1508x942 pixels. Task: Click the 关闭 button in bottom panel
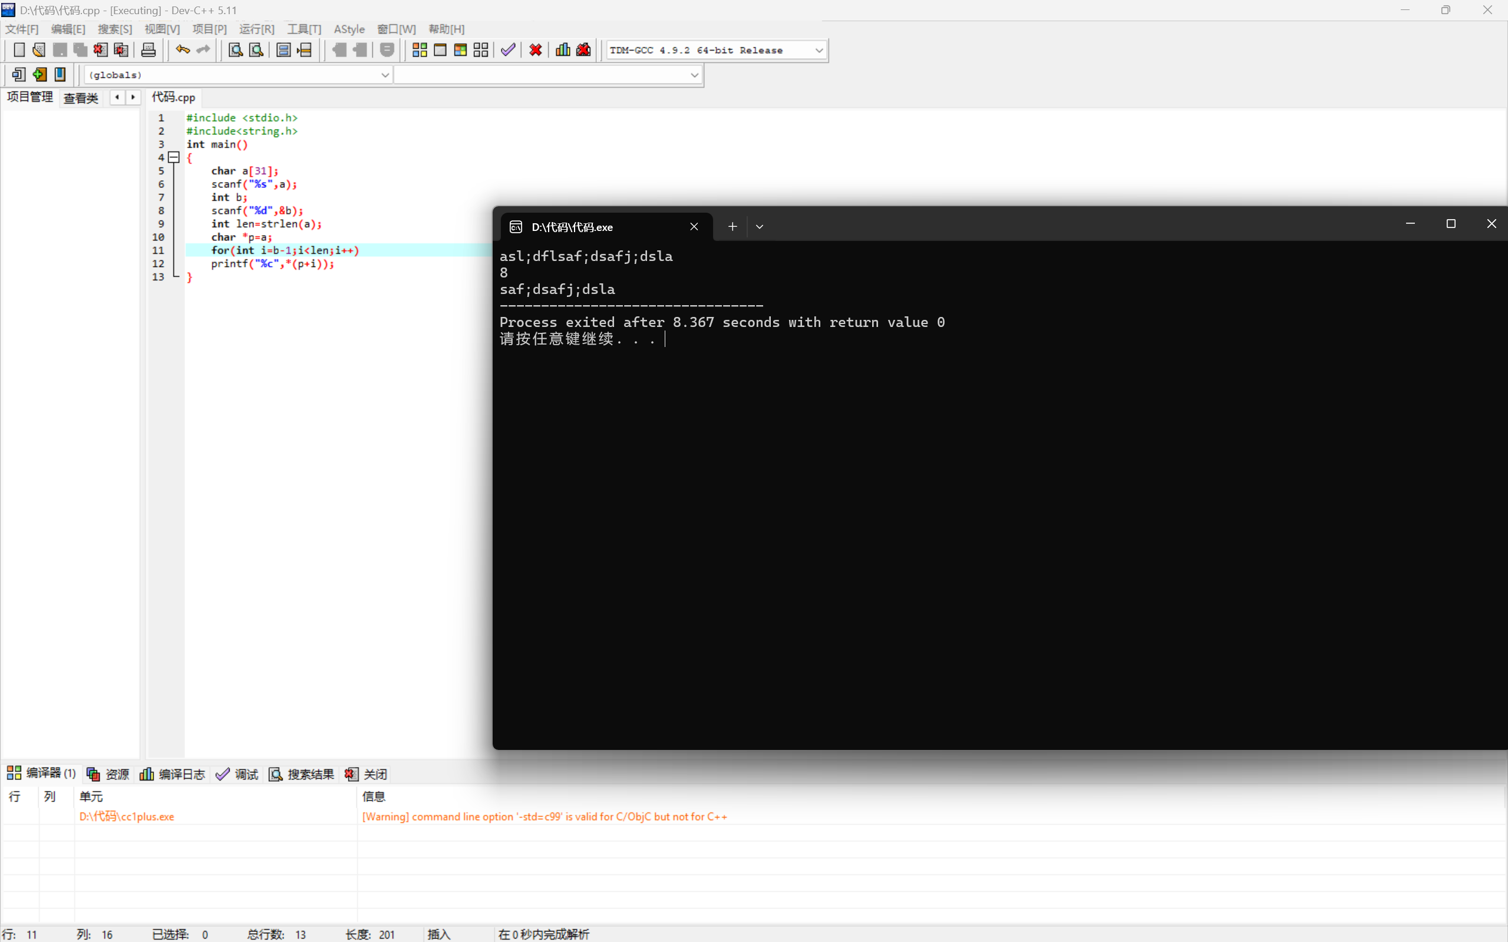tap(367, 774)
